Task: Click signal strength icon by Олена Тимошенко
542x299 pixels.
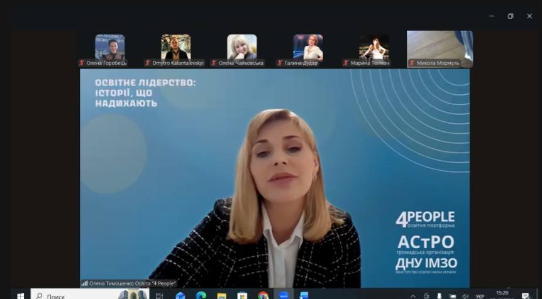Action: click(x=84, y=283)
